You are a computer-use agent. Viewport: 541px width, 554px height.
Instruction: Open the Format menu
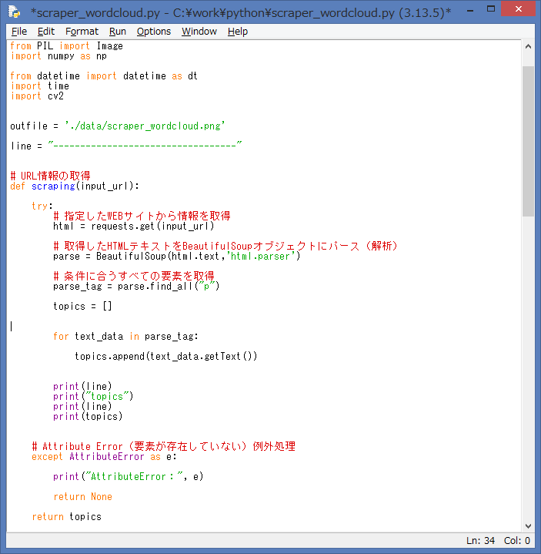tap(82, 32)
